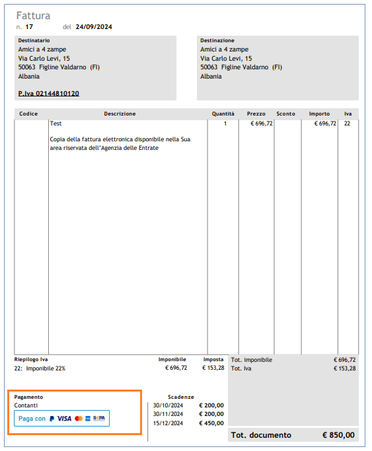This screenshot has height=451, width=372.
Task: Select the Tot. Iva amount € 153,28
Action: [345, 368]
